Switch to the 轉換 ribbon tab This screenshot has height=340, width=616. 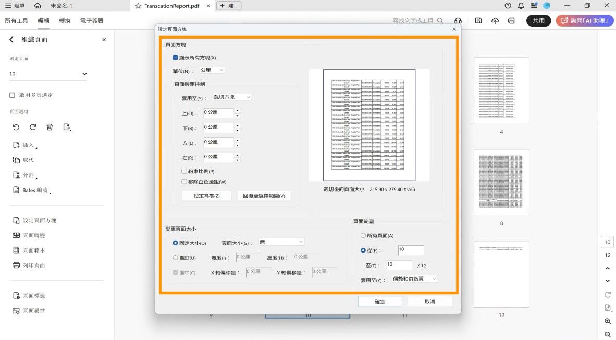[65, 20]
